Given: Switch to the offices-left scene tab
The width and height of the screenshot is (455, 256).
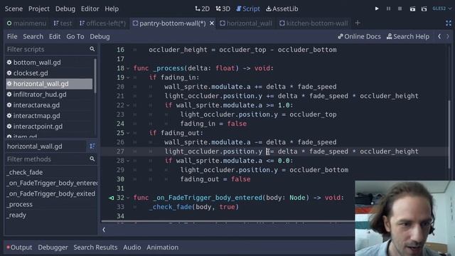Looking at the screenshot, I should [x=102, y=23].
